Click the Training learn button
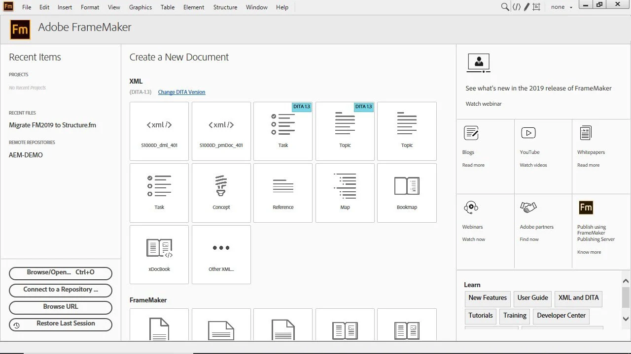The width and height of the screenshot is (631, 354). tap(515, 316)
